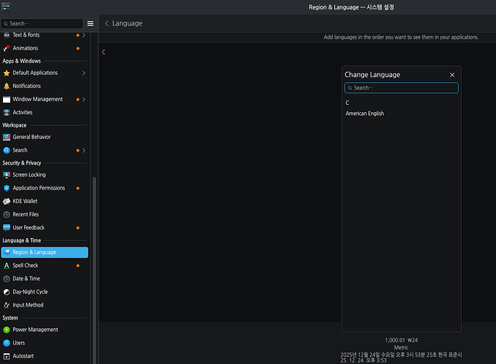Open Power Management icon

[7, 330]
